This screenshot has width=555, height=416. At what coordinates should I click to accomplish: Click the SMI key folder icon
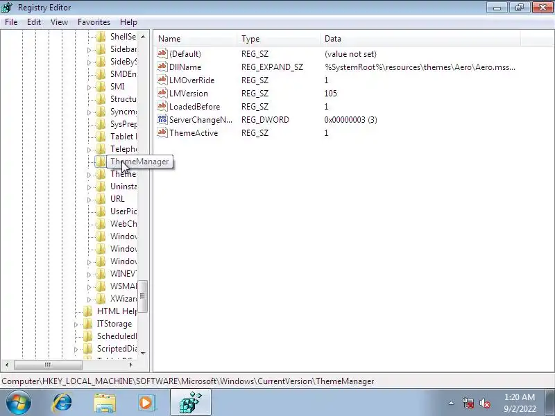(x=101, y=87)
